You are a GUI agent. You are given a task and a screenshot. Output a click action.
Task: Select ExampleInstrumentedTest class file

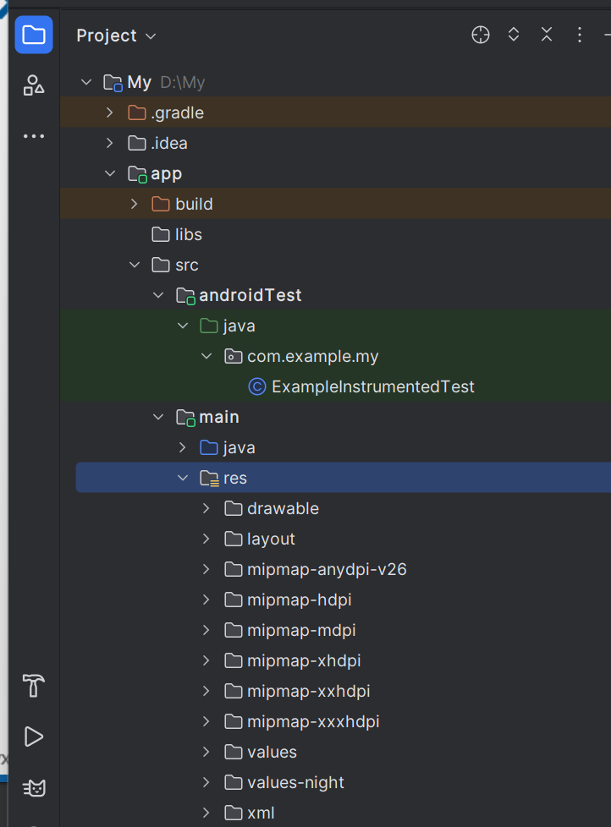[372, 386]
